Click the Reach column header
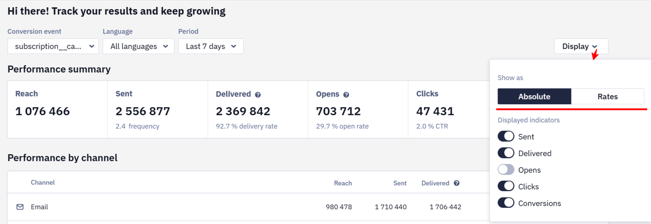 click(343, 183)
